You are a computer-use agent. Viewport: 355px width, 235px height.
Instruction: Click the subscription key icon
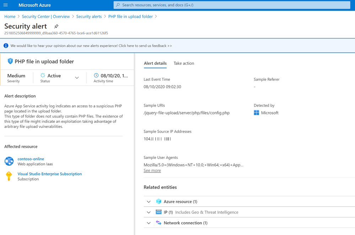coord(9,176)
